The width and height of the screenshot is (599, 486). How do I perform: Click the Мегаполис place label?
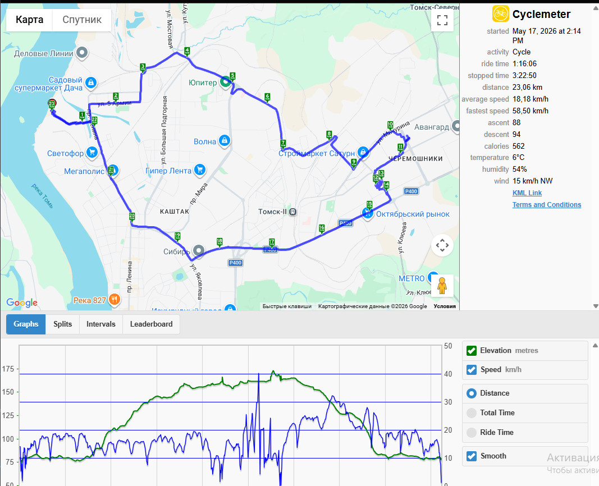(84, 171)
